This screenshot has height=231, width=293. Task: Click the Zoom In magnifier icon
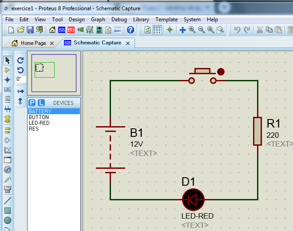pos(192,30)
